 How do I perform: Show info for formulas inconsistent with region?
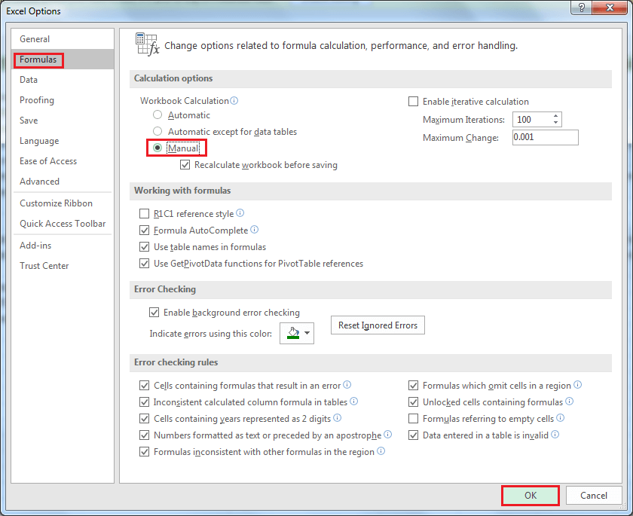tap(381, 451)
